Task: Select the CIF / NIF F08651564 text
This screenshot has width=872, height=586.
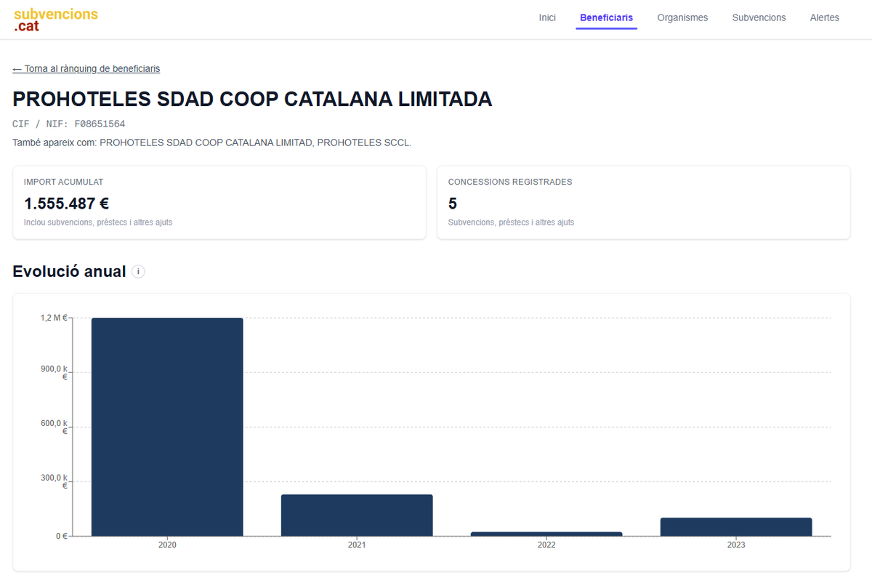Action: click(x=69, y=124)
